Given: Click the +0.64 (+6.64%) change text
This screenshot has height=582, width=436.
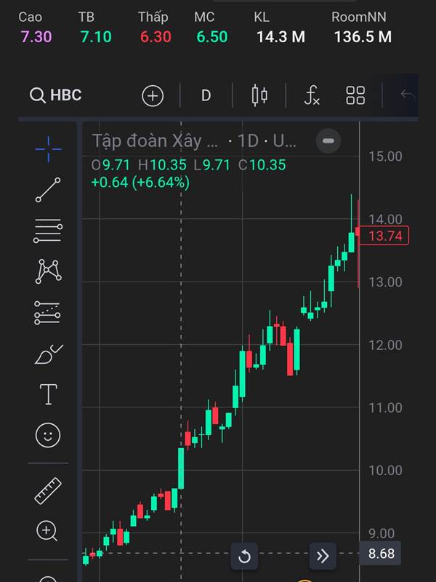Looking at the screenshot, I should point(140,183).
